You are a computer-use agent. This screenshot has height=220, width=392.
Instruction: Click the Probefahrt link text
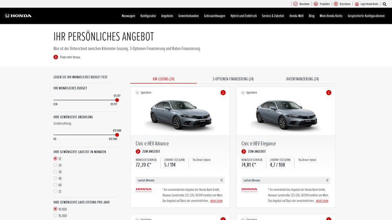tap(325, 4)
